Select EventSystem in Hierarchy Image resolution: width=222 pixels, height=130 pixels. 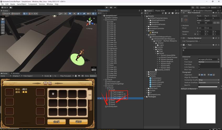[x=112, y=107]
